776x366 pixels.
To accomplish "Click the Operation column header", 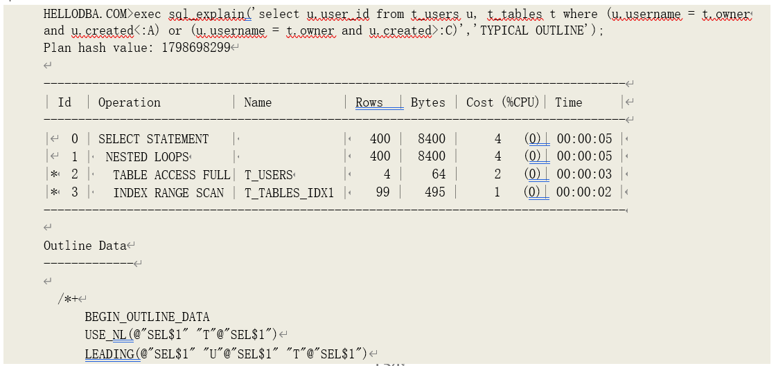I will pos(130,102).
